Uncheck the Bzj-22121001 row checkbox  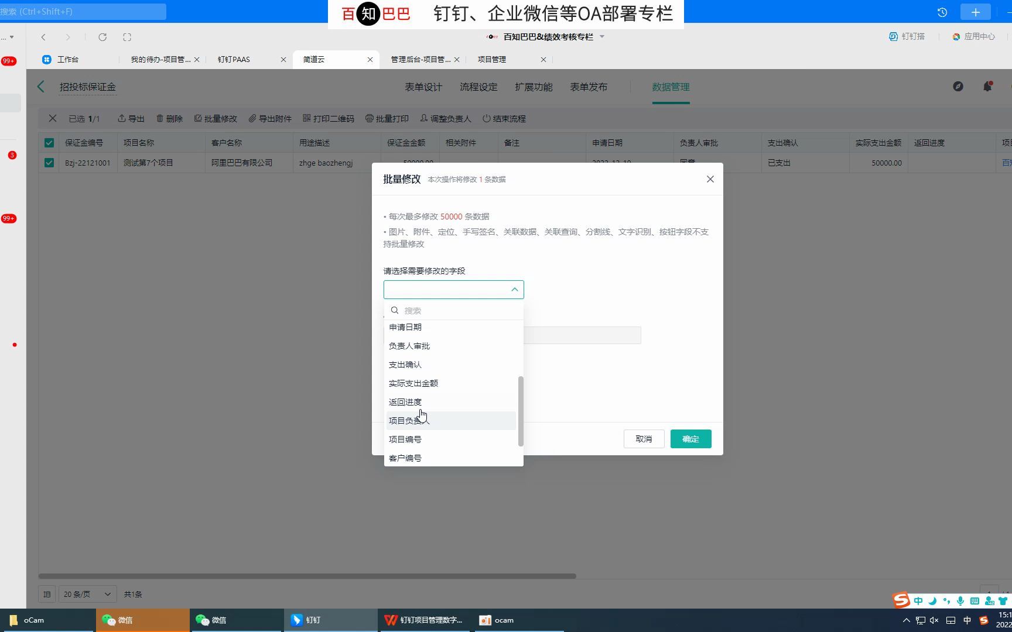point(49,163)
